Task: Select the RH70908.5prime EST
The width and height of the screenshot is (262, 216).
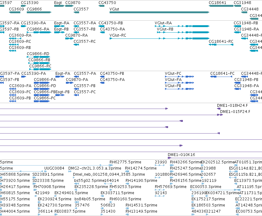Action: click(x=35, y=190)
